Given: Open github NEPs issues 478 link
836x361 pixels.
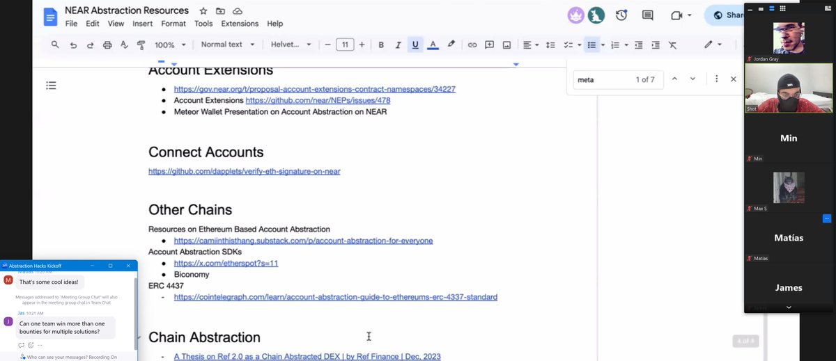Looking at the screenshot, I should tap(318, 100).
